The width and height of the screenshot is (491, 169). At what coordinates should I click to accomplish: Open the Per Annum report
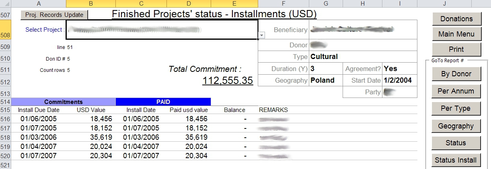pos(456,91)
